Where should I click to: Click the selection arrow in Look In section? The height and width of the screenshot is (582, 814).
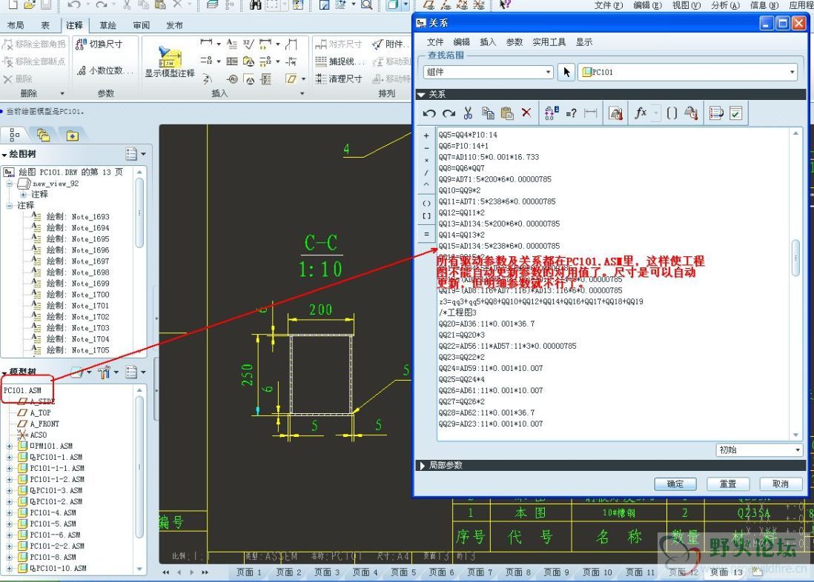(566, 72)
